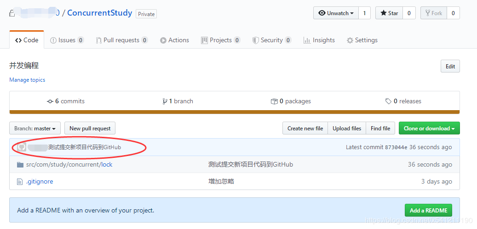Click Upload files button
The width and height of the screenshot is (477, 229).
tap(347, 128)
